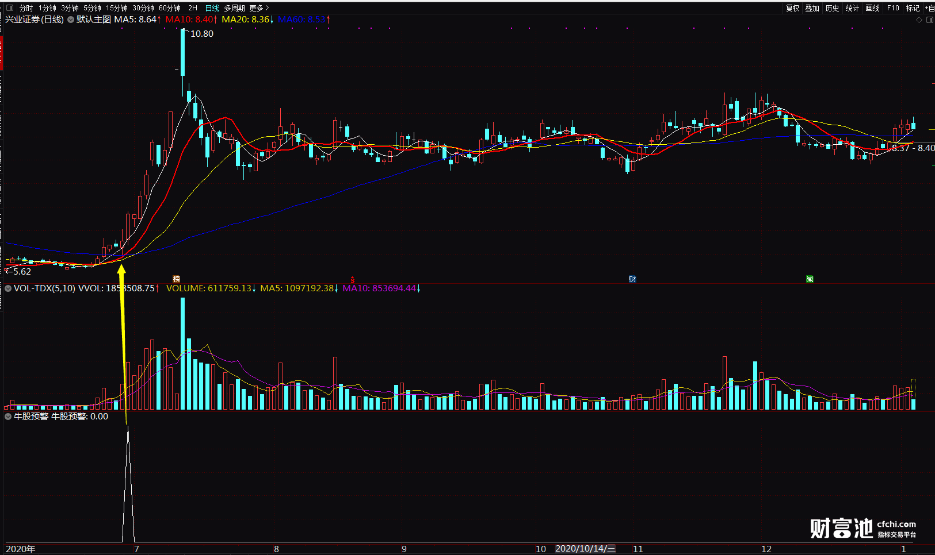Toggle the left sidebar panel icon
935x555 pixels.
click(9, 8)
